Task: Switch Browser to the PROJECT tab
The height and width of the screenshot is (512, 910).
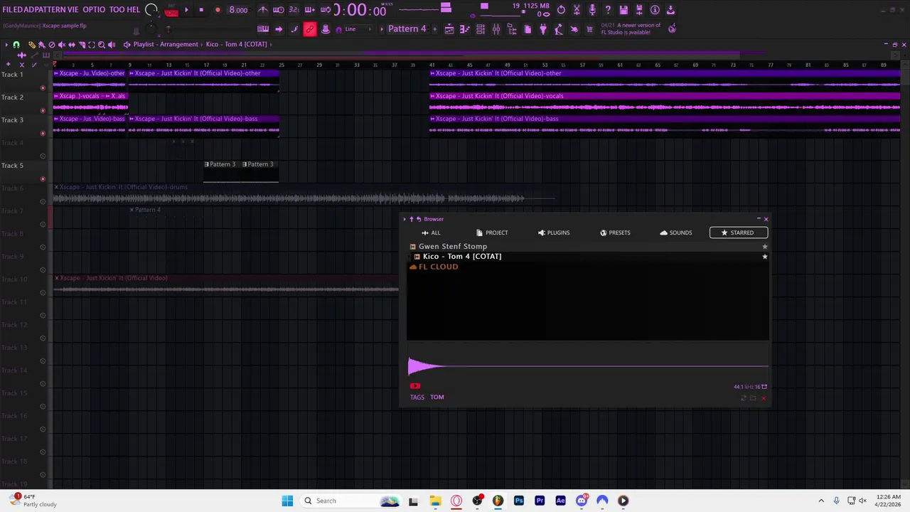Action: [x=492, y=233]
